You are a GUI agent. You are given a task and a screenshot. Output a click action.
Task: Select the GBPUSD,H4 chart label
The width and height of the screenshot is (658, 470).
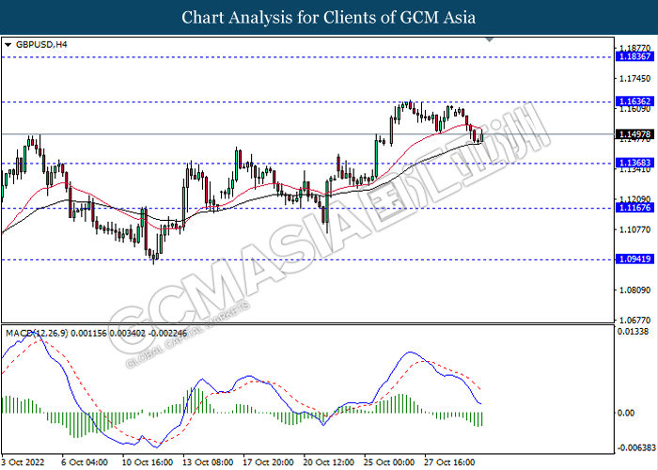click(x=41, y=44)
